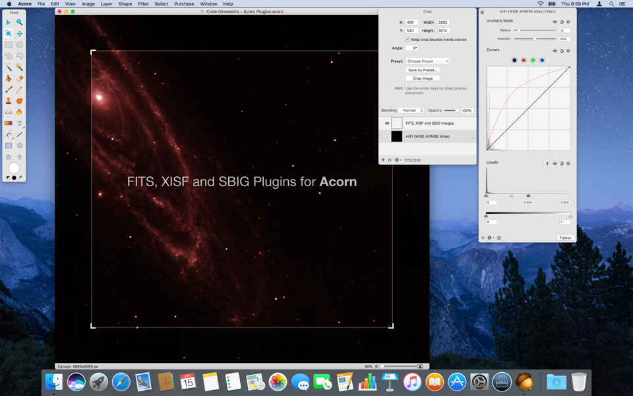633x396 pixels.
Task: Open the white stroke color well
Action: (x=14, y=168)
